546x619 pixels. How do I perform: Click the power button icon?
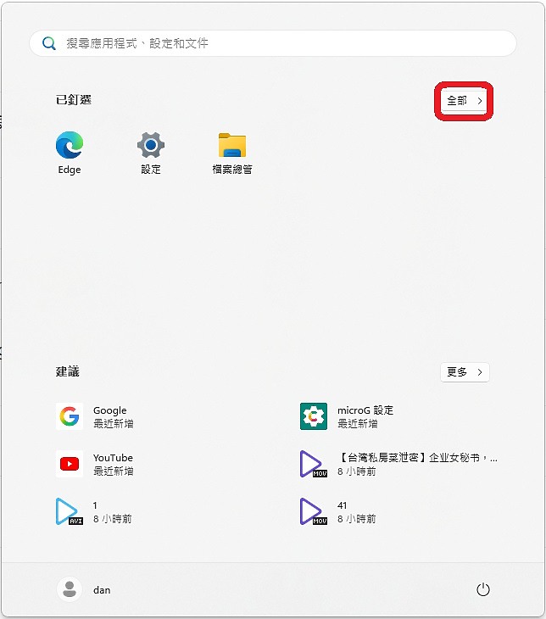(482, 590)
